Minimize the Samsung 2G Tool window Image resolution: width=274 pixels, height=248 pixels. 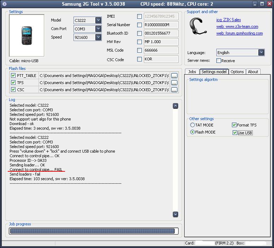(x=255, y=4)
